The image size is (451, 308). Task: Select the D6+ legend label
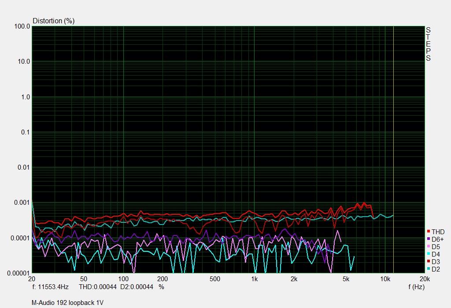click(x=438, y=239)
